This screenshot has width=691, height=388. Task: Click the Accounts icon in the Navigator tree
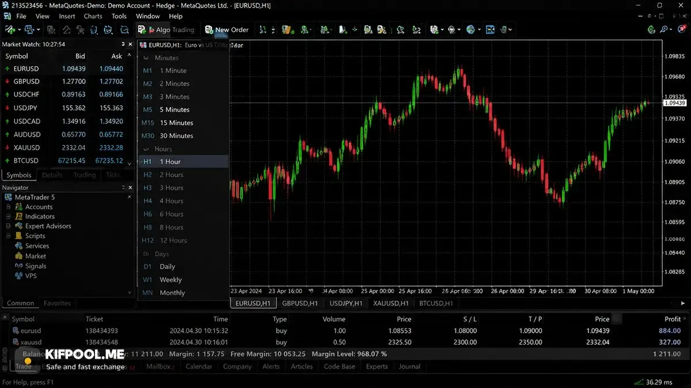pyautogui.click(x=18, y=207)
